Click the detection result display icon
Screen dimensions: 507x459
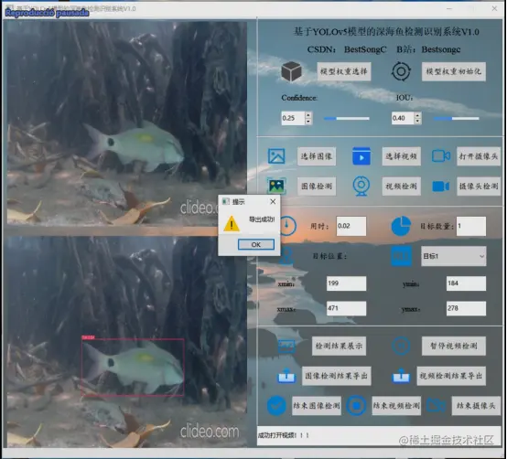286,346
